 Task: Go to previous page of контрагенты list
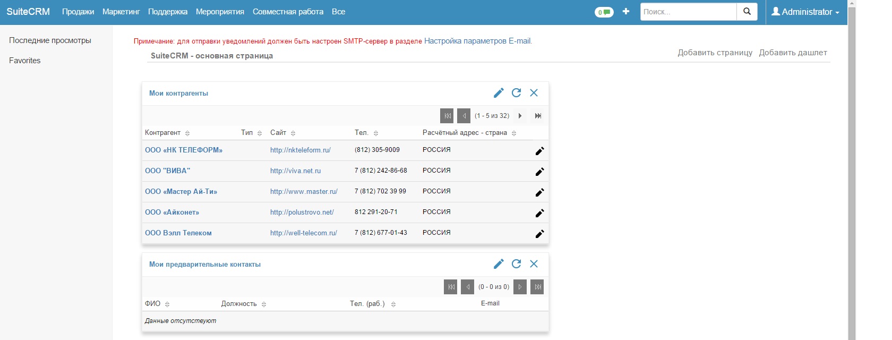point(464,116)
